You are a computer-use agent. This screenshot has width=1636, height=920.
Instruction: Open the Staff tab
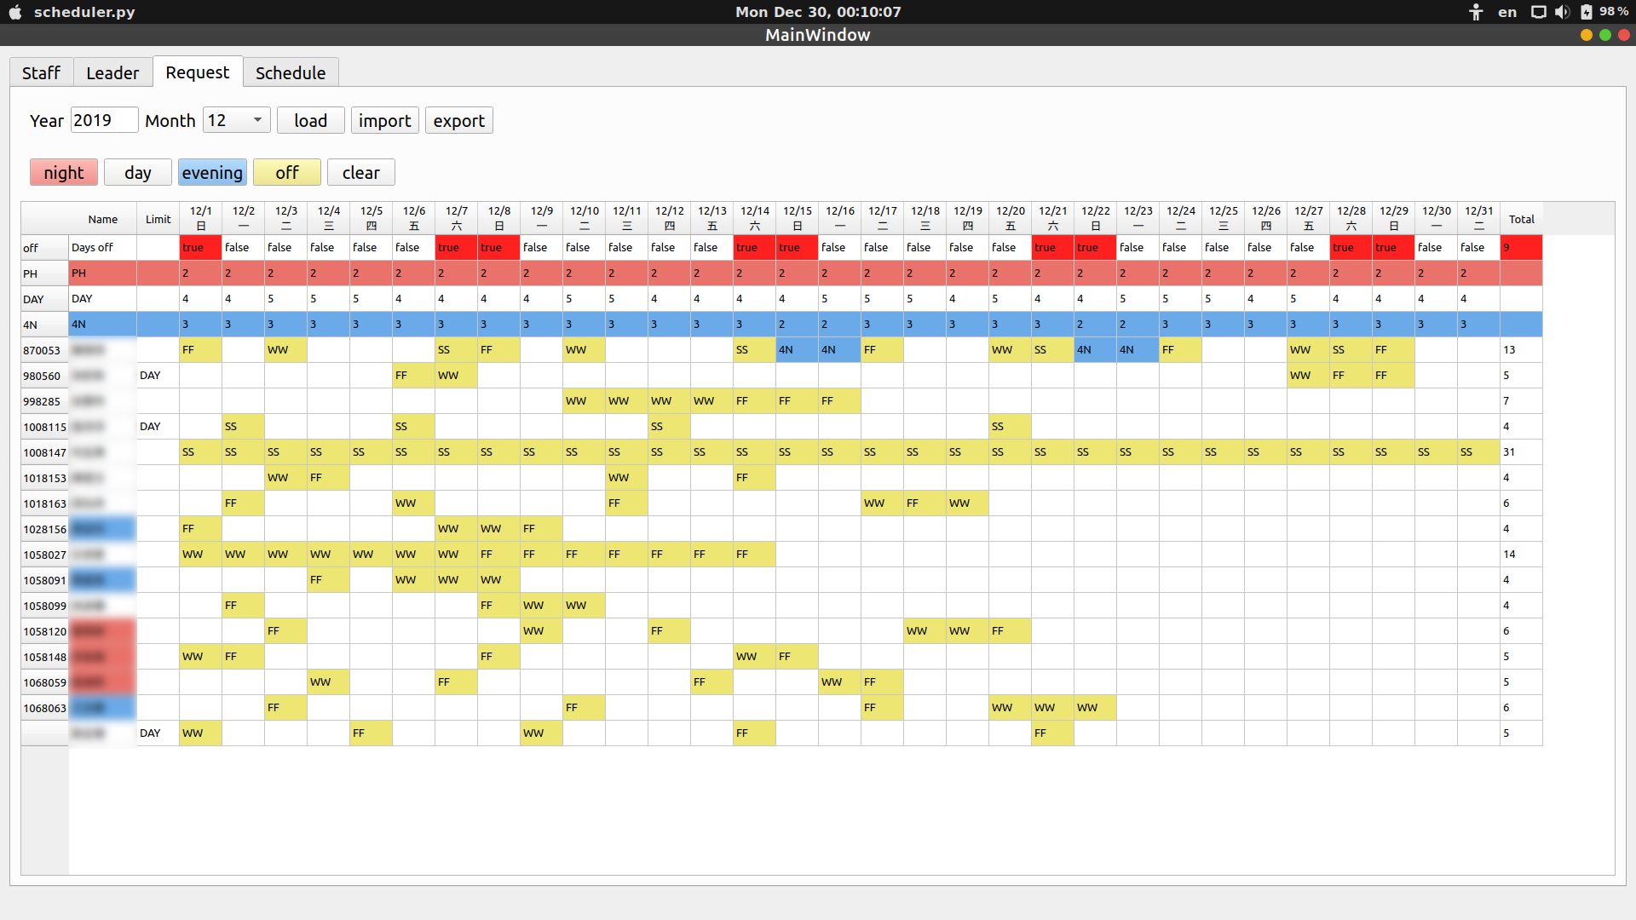point(41,72)
